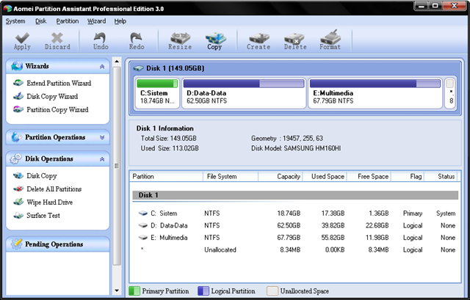Select the Copy toolbar icon

[214, 41]
